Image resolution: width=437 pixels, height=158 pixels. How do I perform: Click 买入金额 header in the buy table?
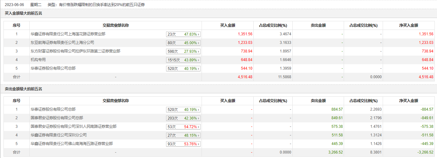point(228,25)
